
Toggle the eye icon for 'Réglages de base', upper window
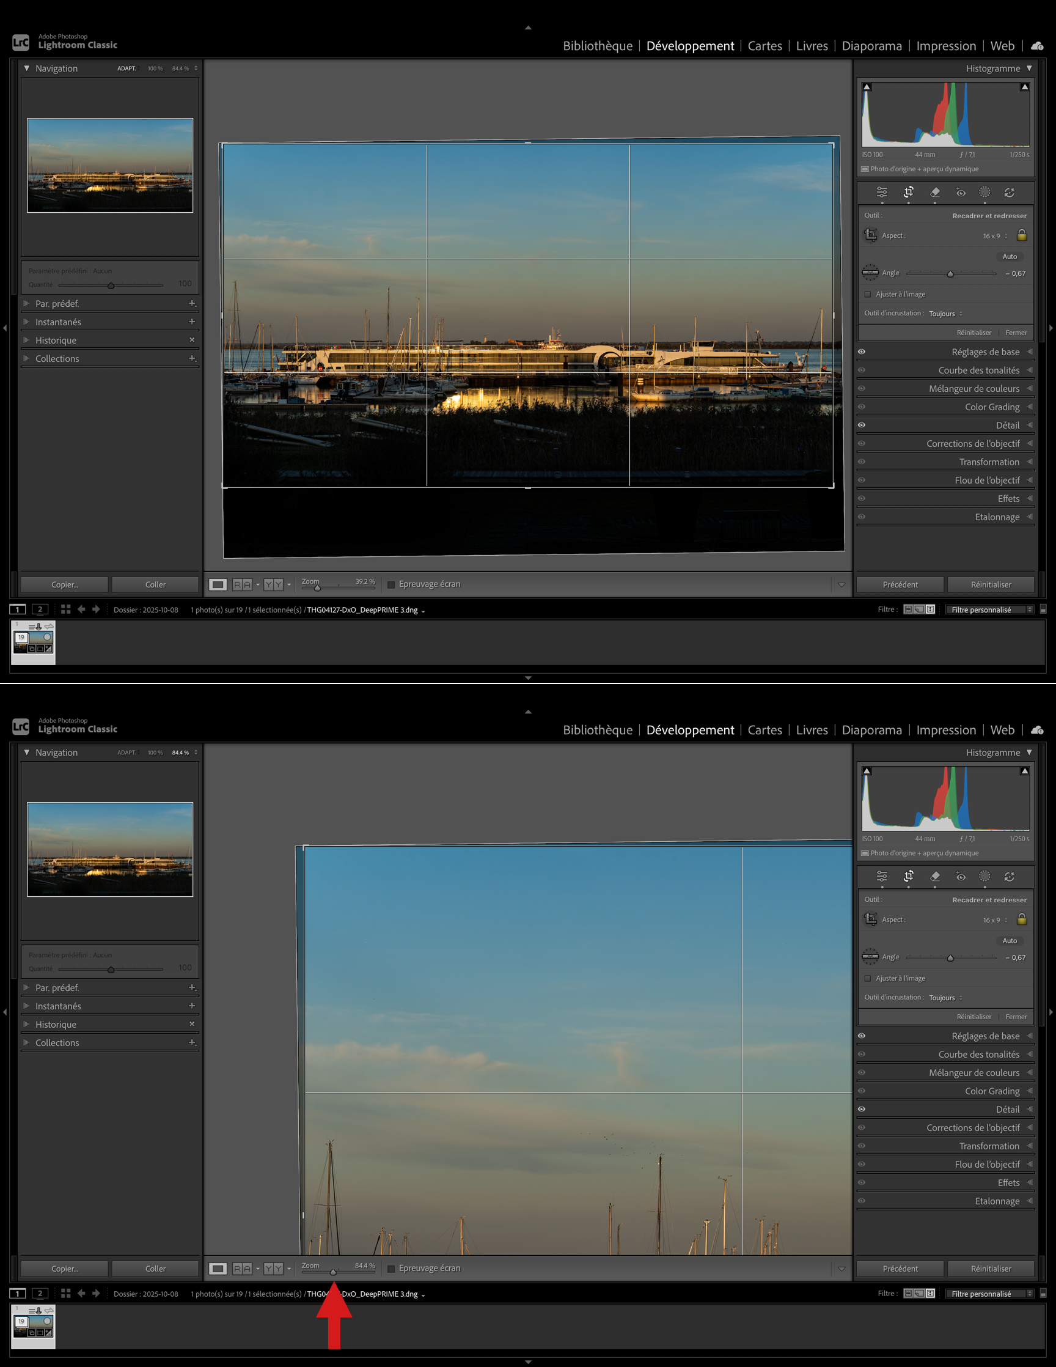coord(862,352)
